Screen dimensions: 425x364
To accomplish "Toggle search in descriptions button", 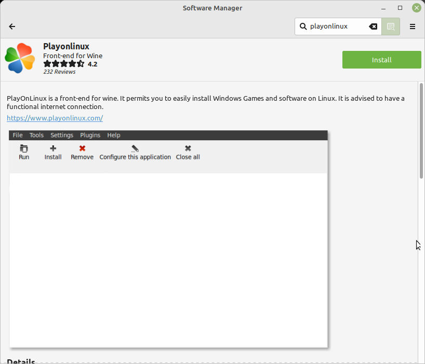I will (x=391, y=26).
